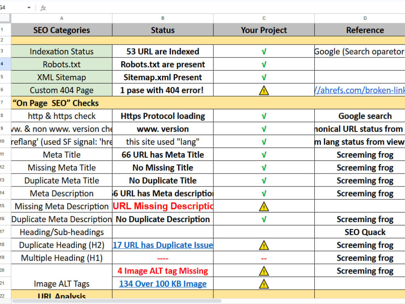The width and height of the screenshot is (405, 304).
Task: Select row 7 header number
Action: (x=5, y=103)
